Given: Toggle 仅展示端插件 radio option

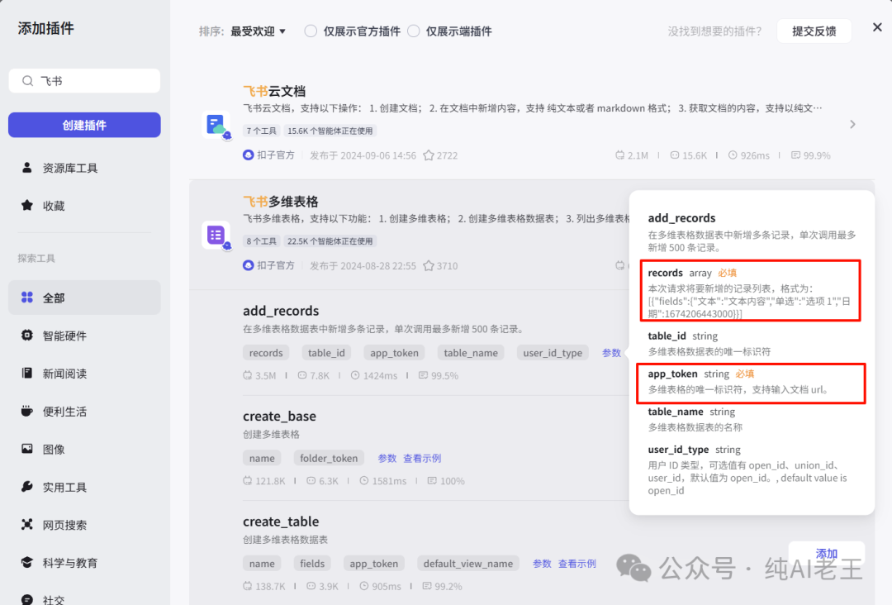Looking at the screenshot, I should 414,31.
